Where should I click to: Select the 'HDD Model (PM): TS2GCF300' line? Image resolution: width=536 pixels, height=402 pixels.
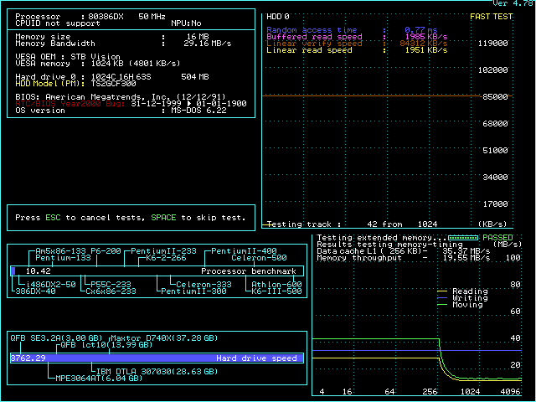point(75,84)
